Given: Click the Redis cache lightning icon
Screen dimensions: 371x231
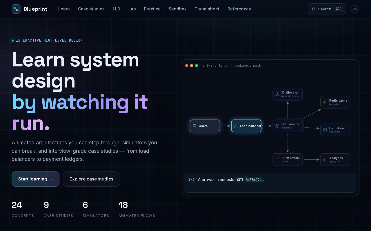Looking at the screenshot, I should pos(325,102).
